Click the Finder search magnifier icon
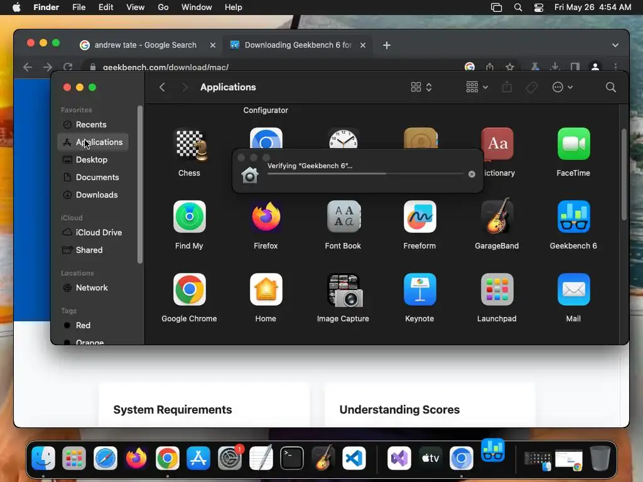 610,87
